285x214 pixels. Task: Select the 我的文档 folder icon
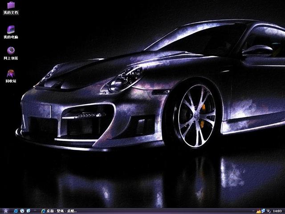pyautogui.click(x=11, y=5)
